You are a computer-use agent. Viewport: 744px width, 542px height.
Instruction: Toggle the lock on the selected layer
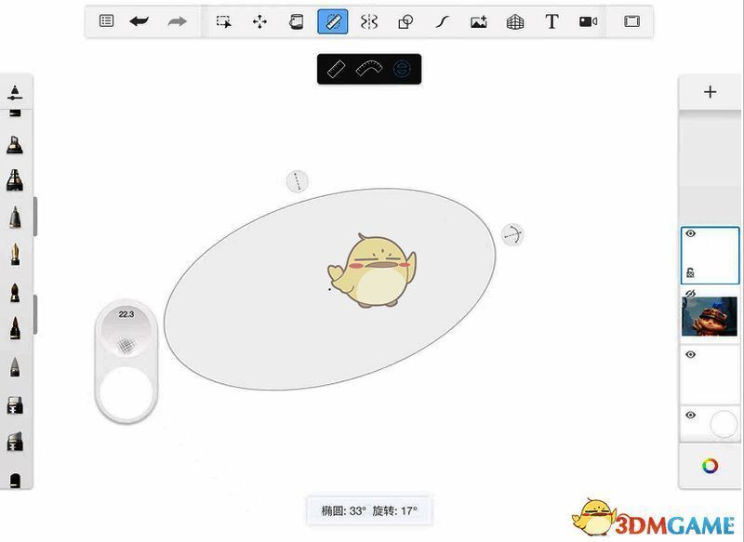click(691, 272)
